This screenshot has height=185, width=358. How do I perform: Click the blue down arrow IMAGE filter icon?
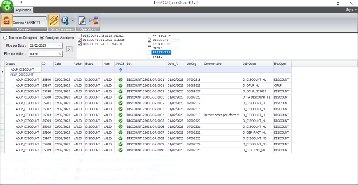click(121, 70)
